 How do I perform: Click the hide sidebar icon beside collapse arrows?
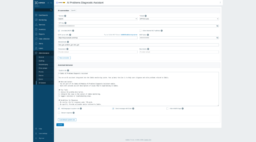tap(51, 3)
